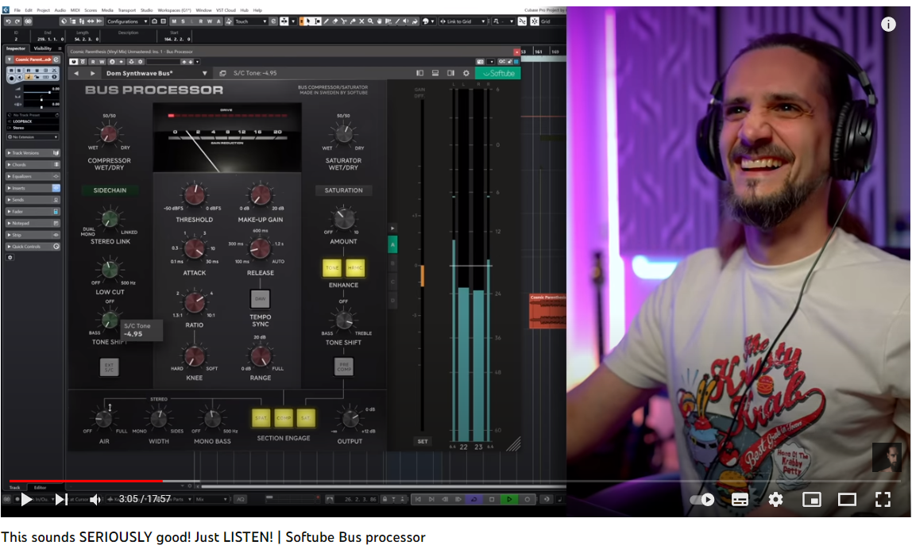The height and width of the screenshot is (549, 912).
Task: Select the Object Selection arrow tool
Action: (308, 22)
